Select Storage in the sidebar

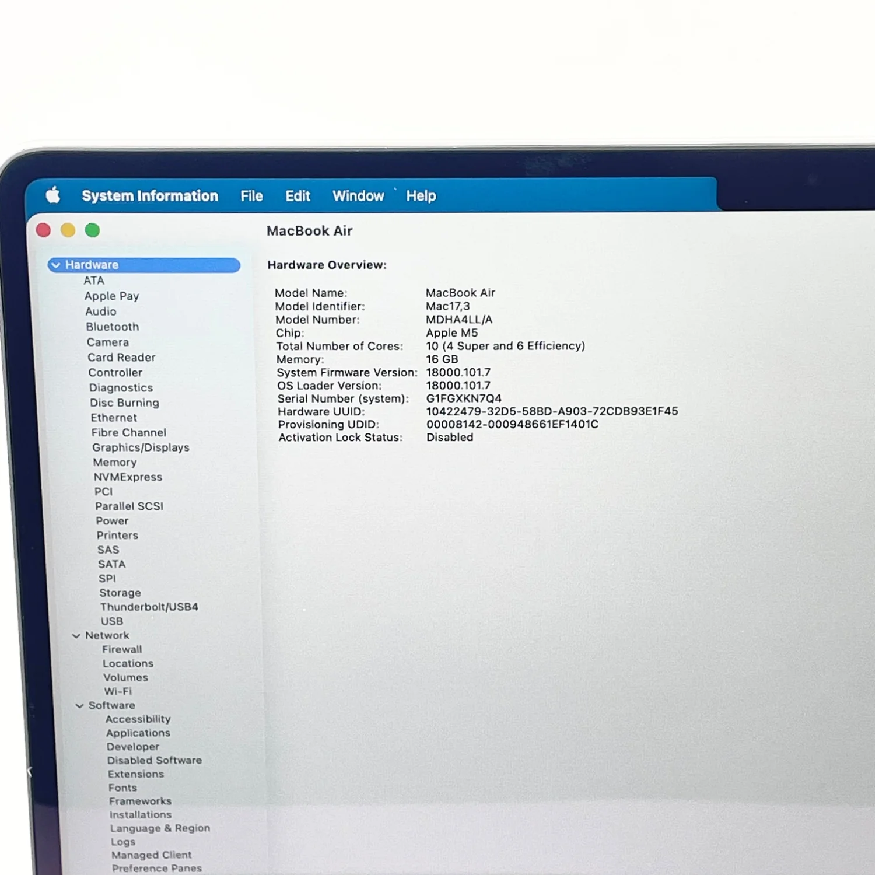click(x=120, y=593)
